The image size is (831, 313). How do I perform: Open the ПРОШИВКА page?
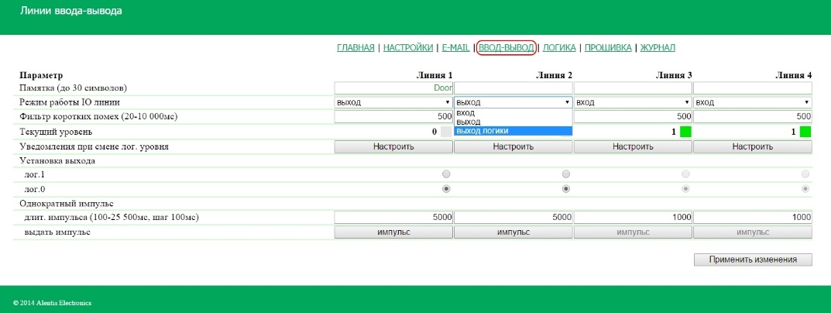pyautogui.click(x=607, y=48)
